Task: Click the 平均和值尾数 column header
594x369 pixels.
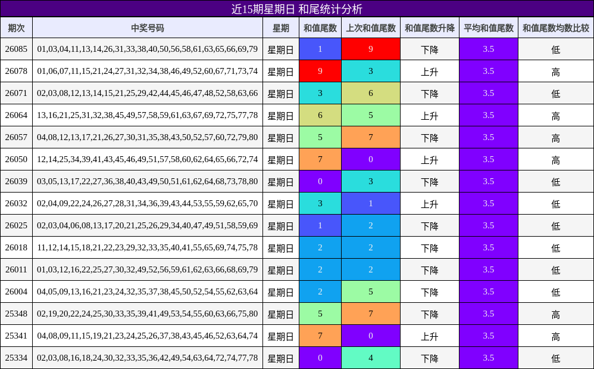Action: point(488,27)
